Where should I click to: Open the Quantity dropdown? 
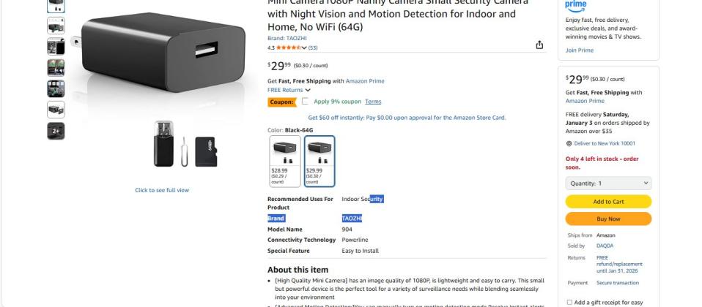tap(608, 183)
